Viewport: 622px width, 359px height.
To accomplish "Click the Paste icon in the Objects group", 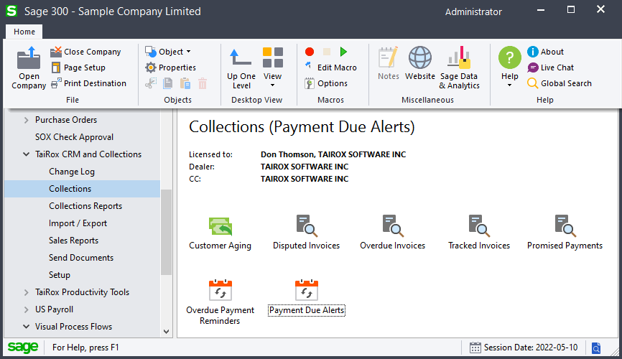I will (x=185, y=83).
